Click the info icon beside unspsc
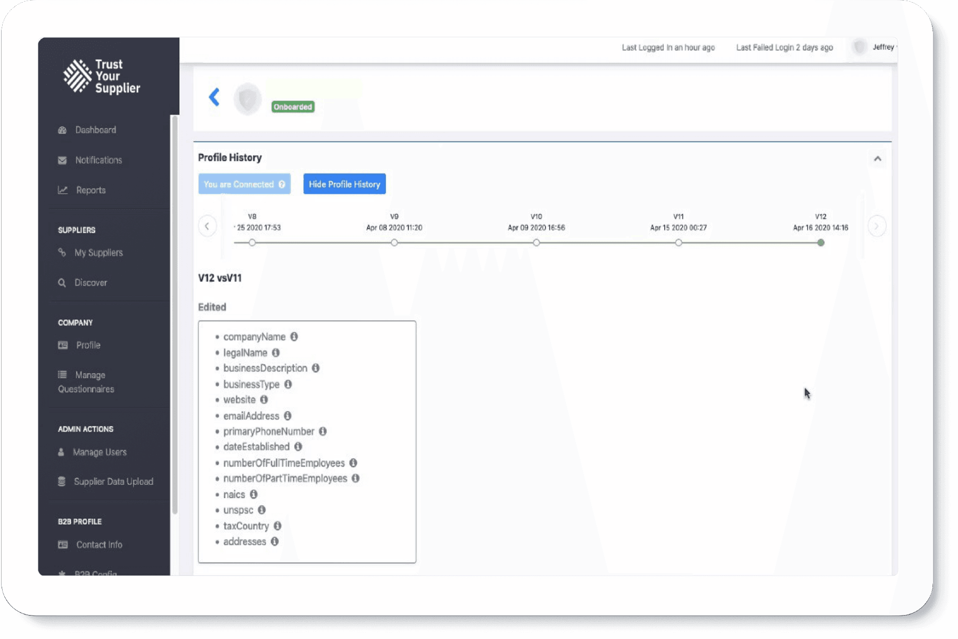This screenshot has width=958, height=639. pyautogui.click(x=262, y=510)
